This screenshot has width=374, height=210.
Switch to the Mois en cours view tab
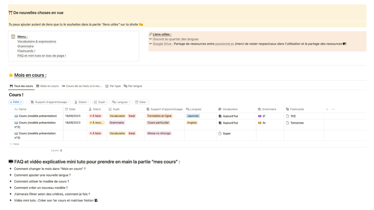47,86
